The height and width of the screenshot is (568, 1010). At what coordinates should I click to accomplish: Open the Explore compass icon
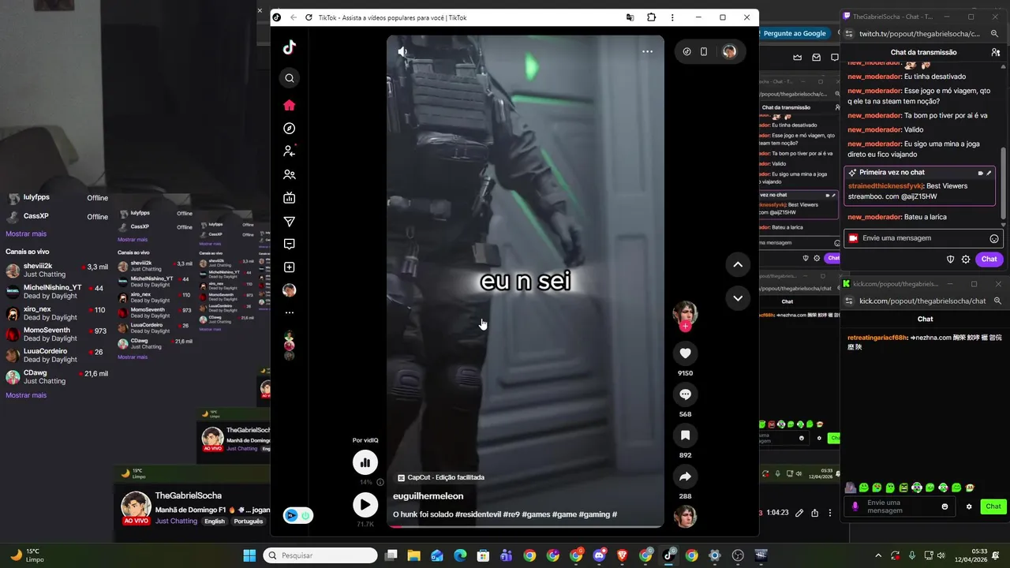click(x=290, y=129)
